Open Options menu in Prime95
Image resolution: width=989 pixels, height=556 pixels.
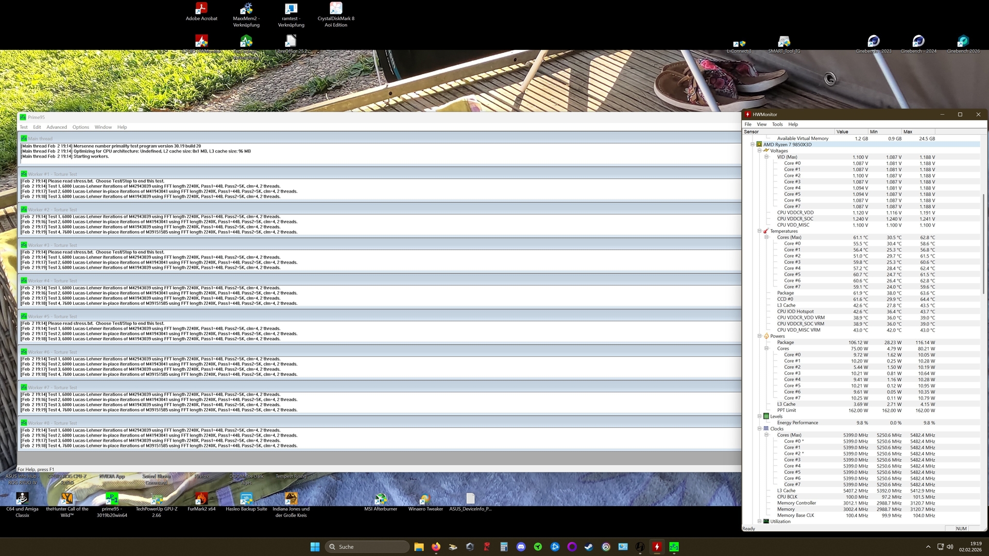(x=80, y=127)
